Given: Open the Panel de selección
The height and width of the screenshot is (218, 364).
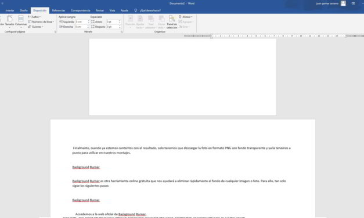Looking at the screenshot, I should point(172,21).
